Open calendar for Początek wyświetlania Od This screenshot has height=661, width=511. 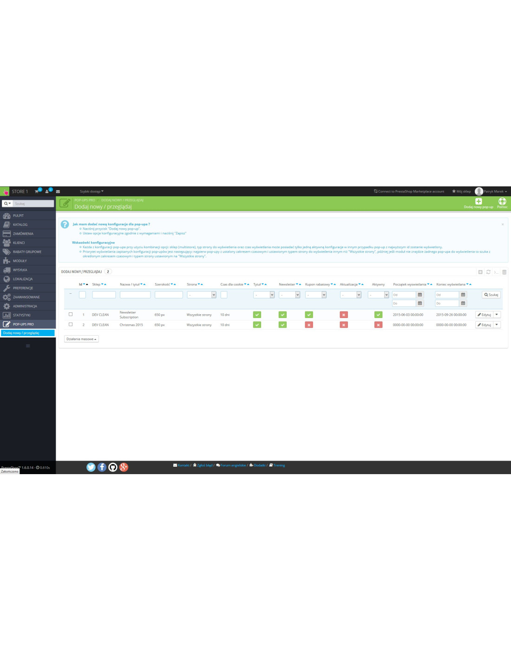[x=420, y=295]
